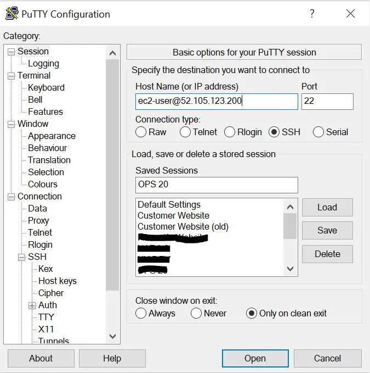The width and height of the screenshot is (370, 373).
Task: Select the Raw connection type
Action: click(141, 132)
